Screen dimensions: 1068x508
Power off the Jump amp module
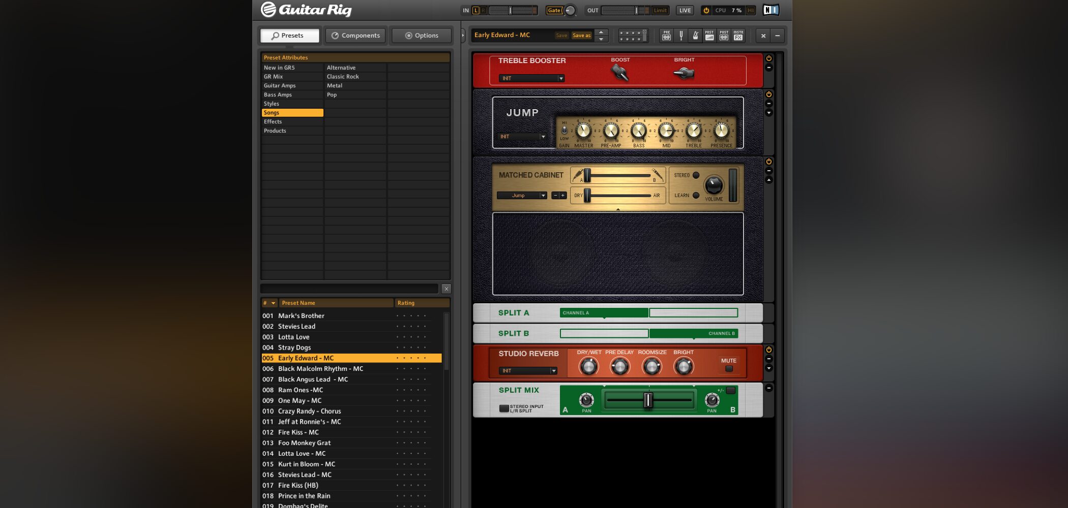pyautogui.click(x=769, y=94)
